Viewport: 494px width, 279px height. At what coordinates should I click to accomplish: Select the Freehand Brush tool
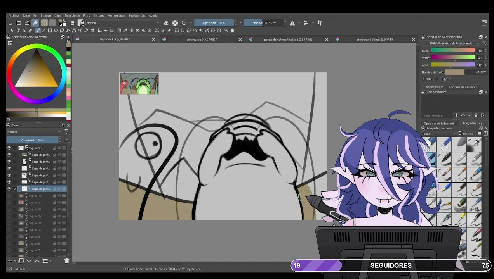pos(38,30)
